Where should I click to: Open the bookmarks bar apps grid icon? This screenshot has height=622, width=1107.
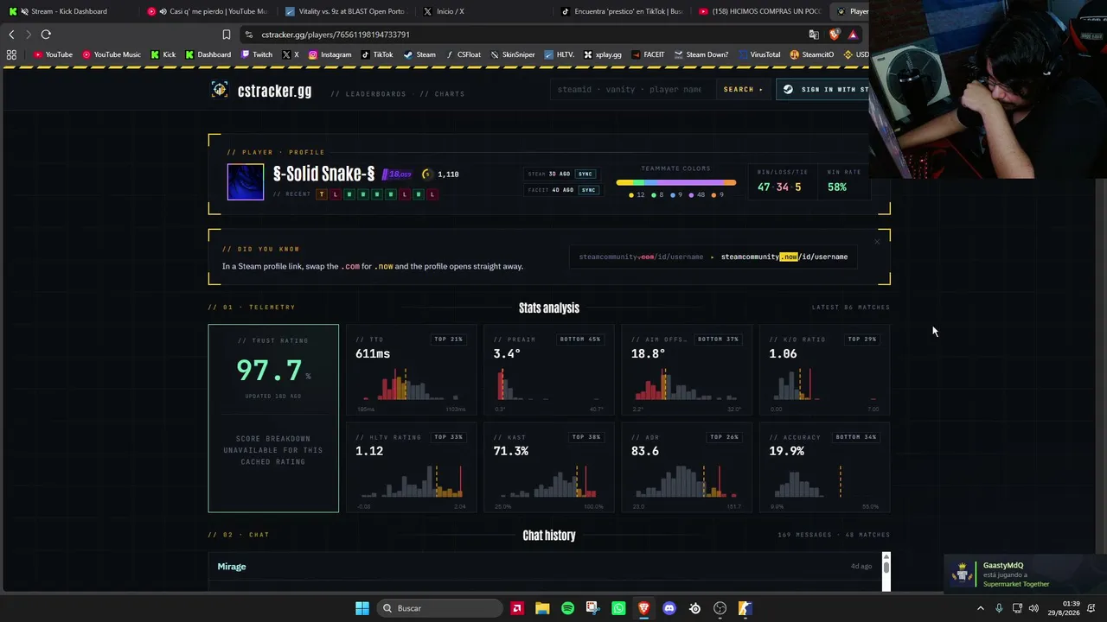[11, 54]
